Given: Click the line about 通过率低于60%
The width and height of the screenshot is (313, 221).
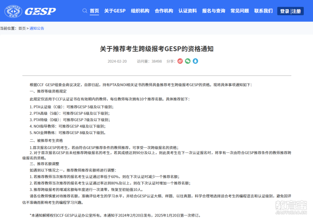Looking at the screenshot, I should click(x=105, y=177).
